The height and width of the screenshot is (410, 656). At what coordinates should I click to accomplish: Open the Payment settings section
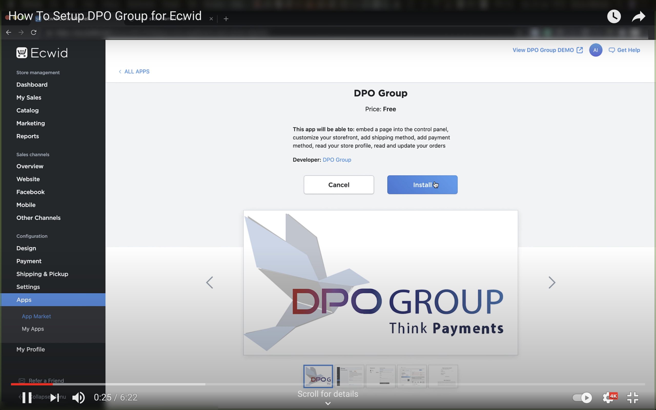pyautogui.click(x=28, y=261)
